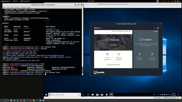Viewport: 182px width, 102px height.
Task: Click the GNOME clock 'Sat 21:00'
Action: point(91,1)
